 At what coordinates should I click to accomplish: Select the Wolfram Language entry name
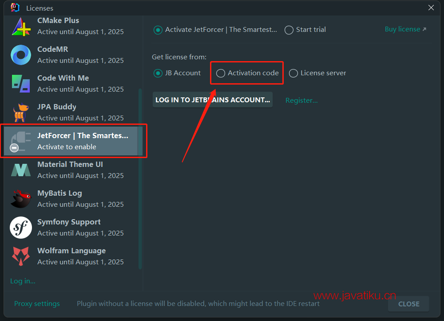click(71, 251)
